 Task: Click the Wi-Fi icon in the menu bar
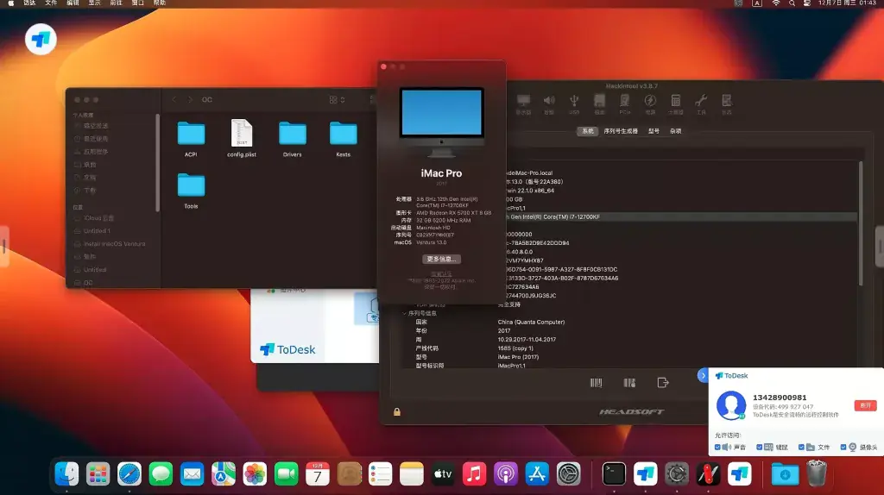(x=776, y=3)
